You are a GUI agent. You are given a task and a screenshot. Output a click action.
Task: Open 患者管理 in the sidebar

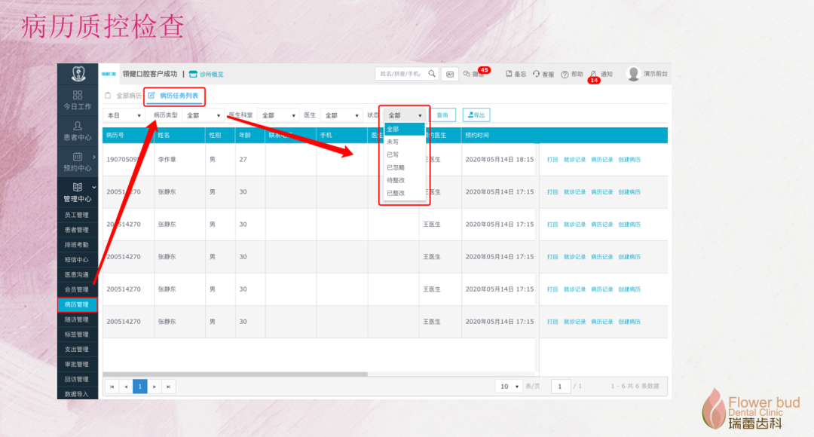[x=78, y=229]
